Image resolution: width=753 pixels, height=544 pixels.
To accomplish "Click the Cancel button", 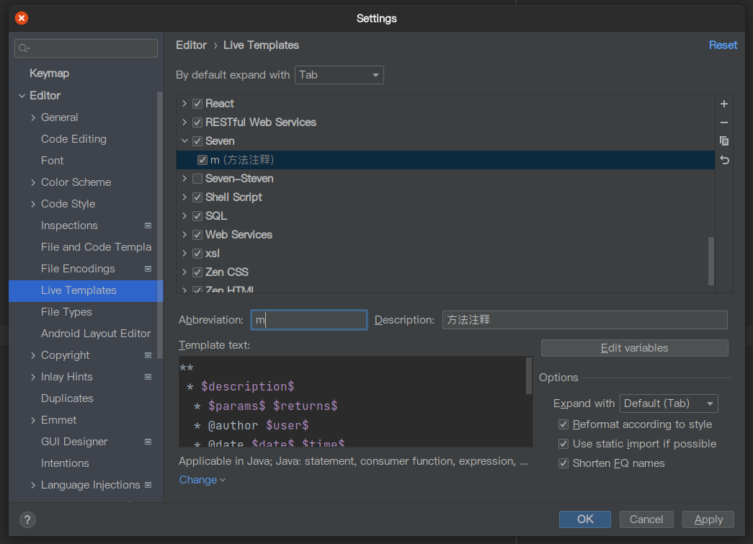I will pyautogui.click(x=646, y=520).
